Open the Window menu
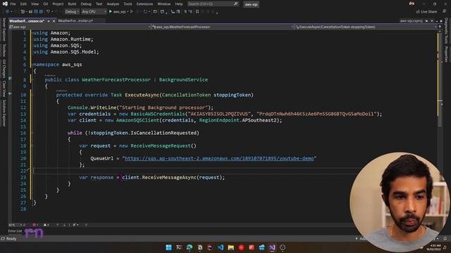 (x=164, y=4)
